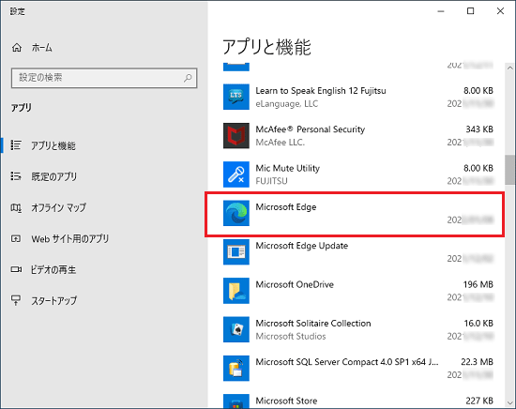Minimize the 設定 window
Viewport: 516px width, 409px height.
[441, 11]
